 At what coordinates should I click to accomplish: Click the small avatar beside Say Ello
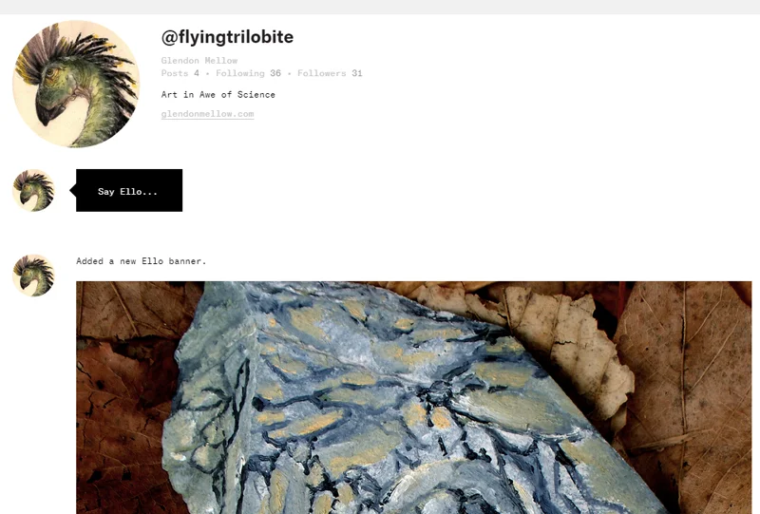click(33, 190)
